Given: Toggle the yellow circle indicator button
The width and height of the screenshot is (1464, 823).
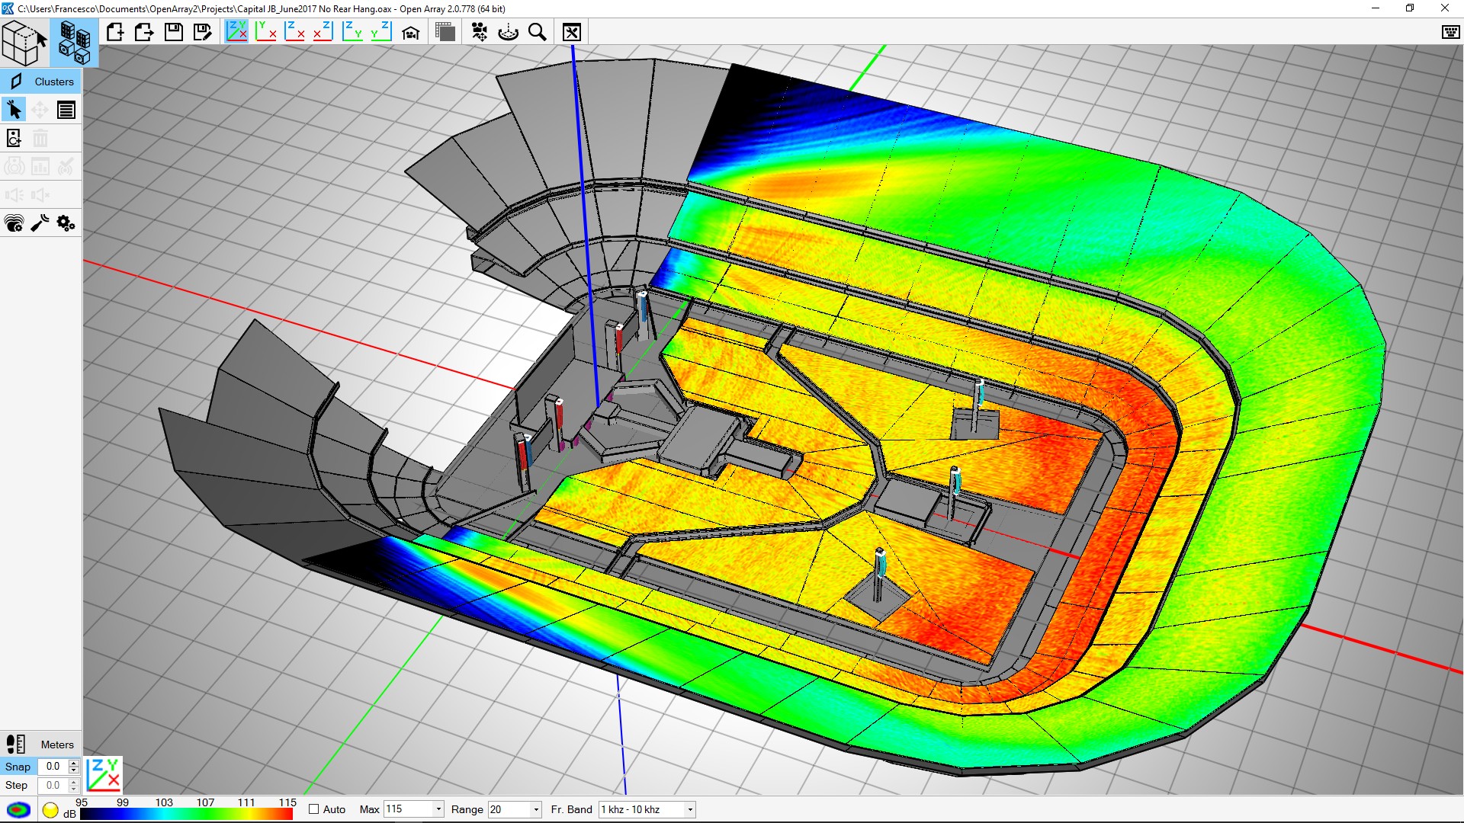Looking at the screenshot, I should click(x=50, y=810).
